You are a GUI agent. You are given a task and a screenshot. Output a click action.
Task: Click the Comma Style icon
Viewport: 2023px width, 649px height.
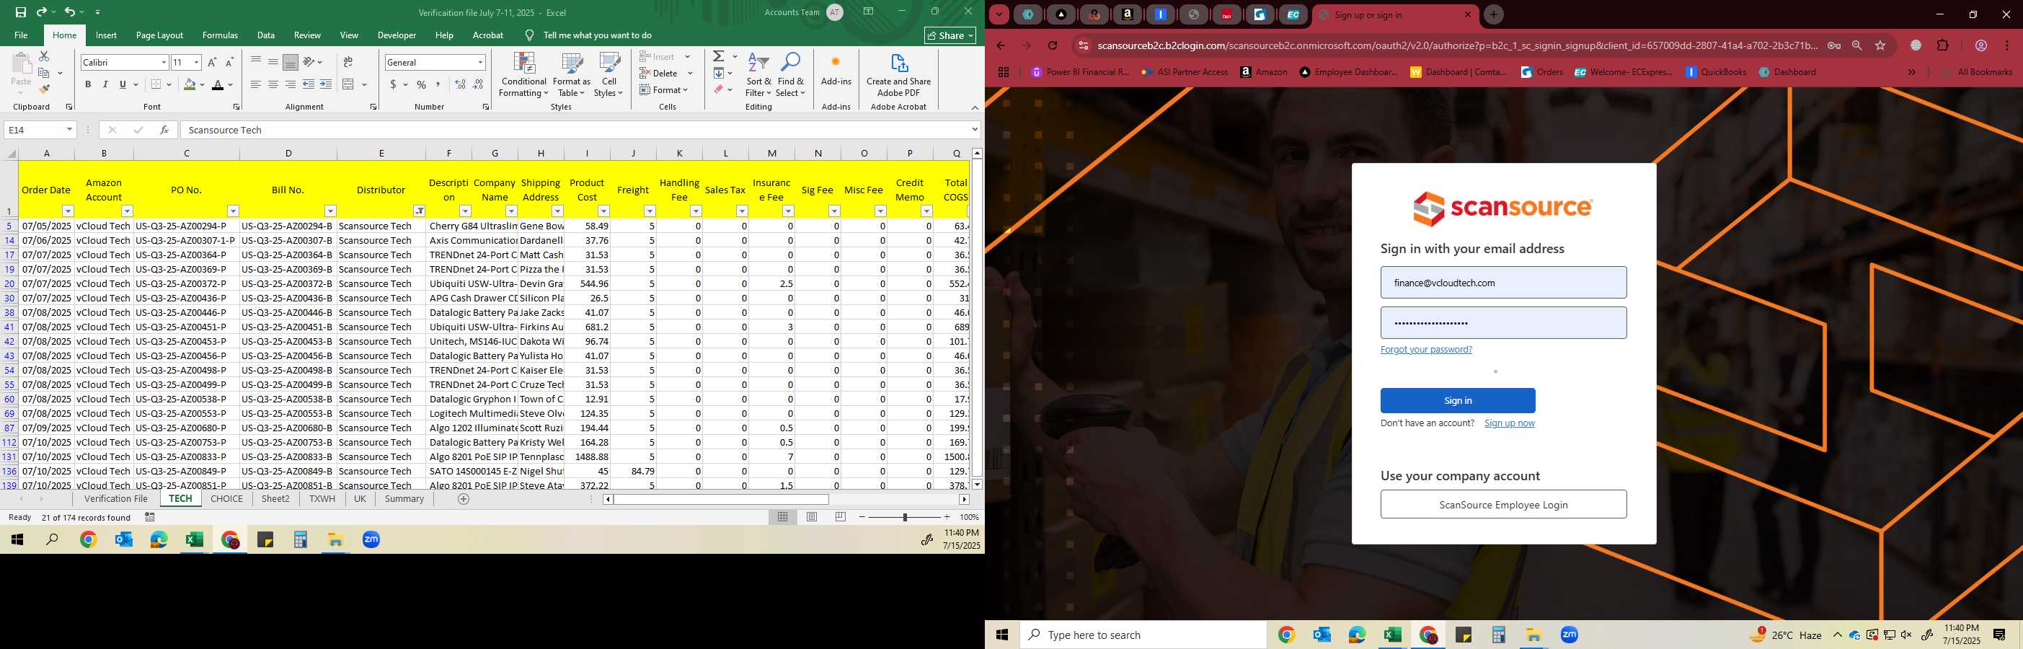pyautogui.click(x=438, y=84)
